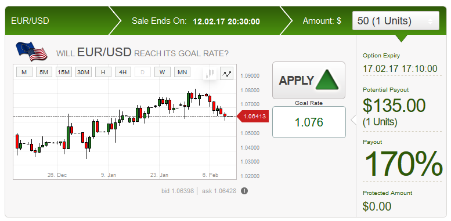Select the 5M timeframe button
451x221 pixels.
[x=44, y=73]
